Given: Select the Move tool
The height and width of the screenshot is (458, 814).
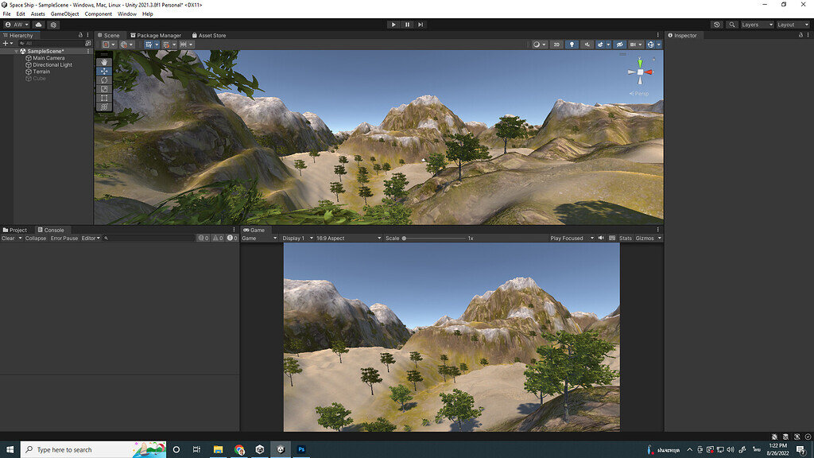Looking at the screenshot, I should click(104, 70).
